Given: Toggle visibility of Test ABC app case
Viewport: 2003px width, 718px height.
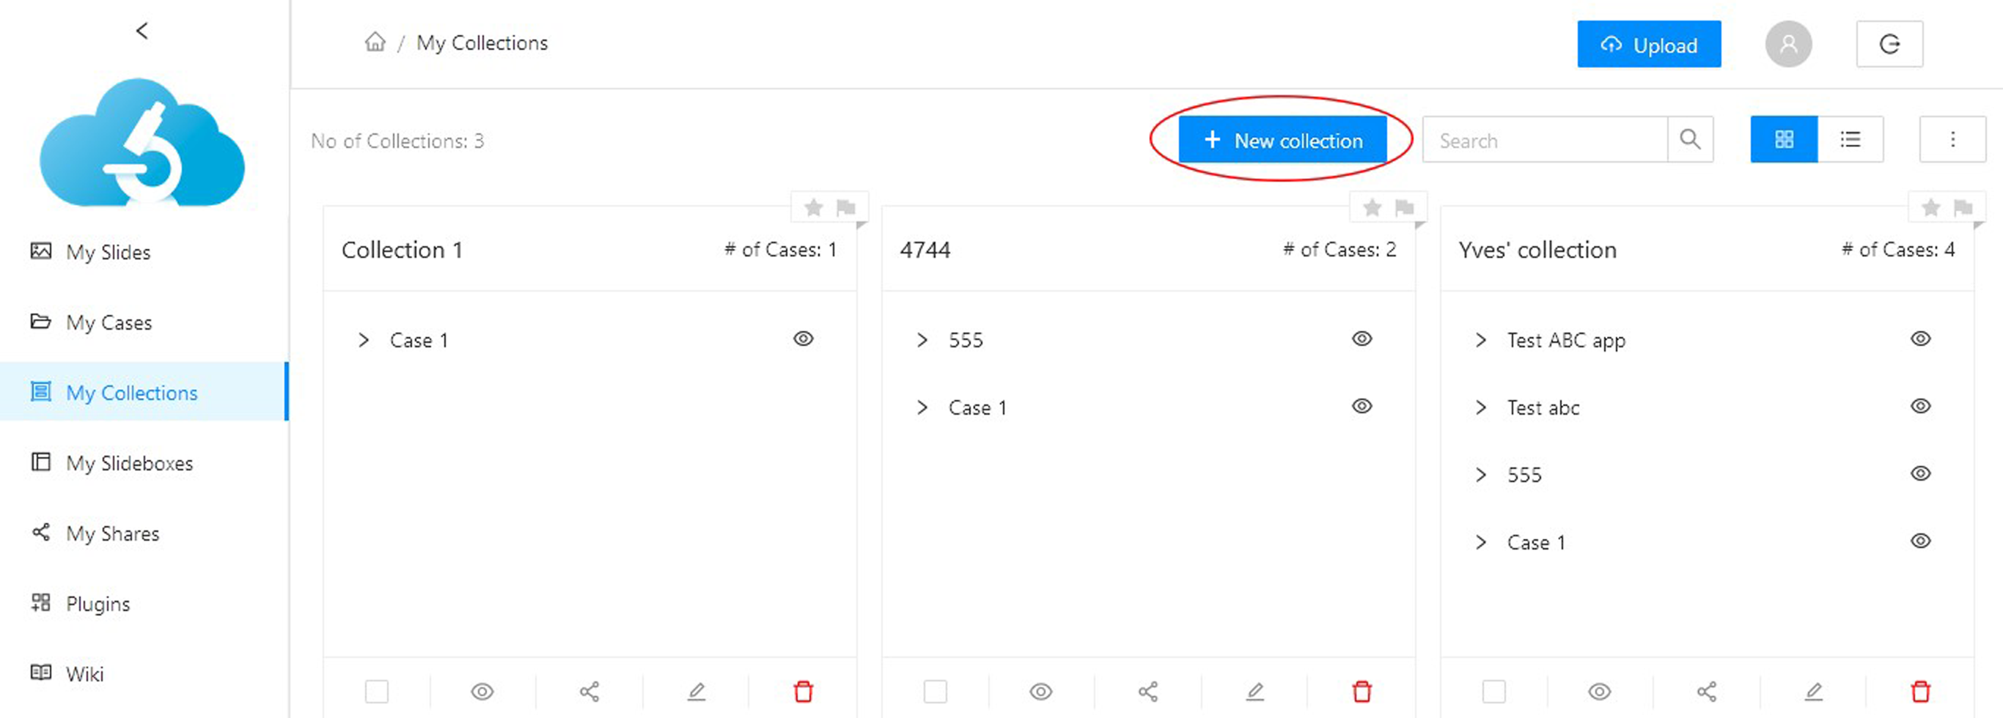Looking at the screenshot, I should pyautogui.click(x=1920, y=338).
